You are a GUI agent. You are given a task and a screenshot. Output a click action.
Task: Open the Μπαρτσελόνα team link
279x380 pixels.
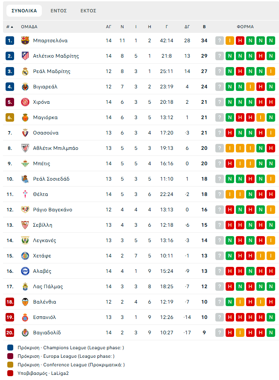[50, 41]
